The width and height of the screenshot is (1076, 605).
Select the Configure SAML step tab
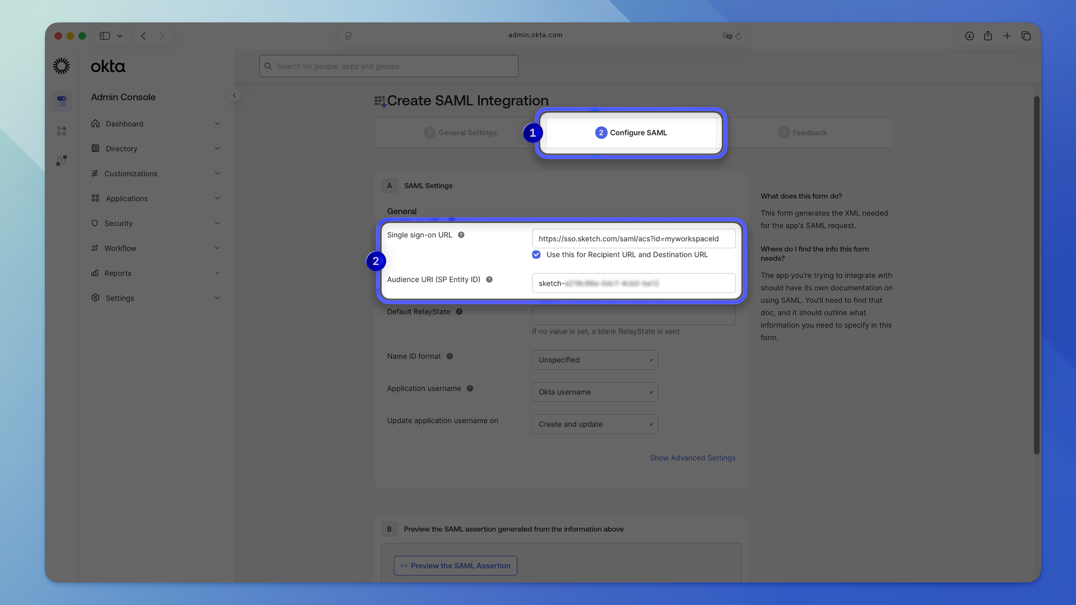tap(631, 133)
